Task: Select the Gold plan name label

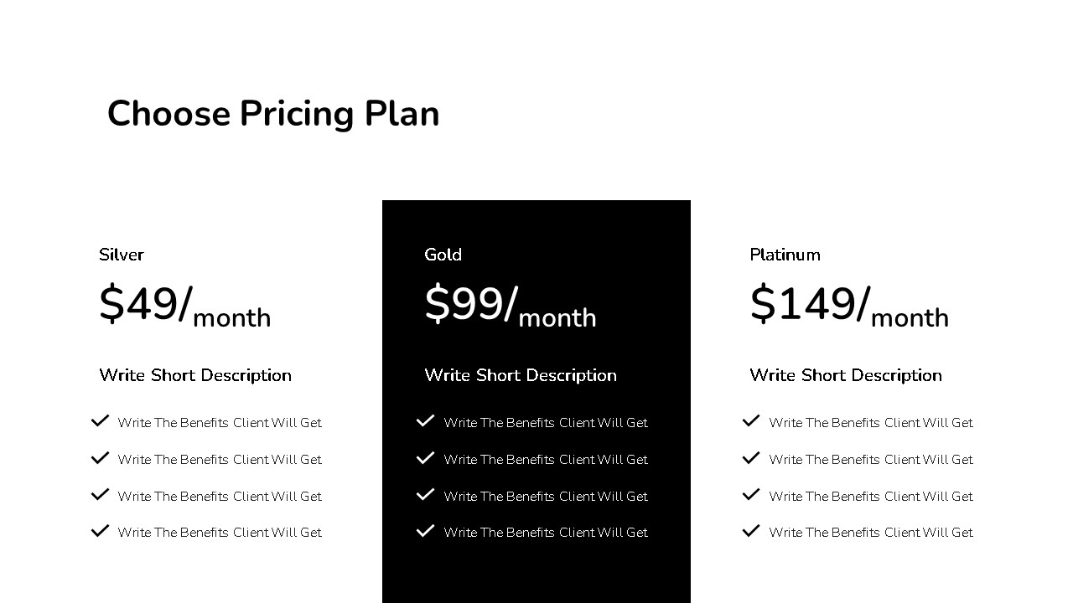Action: coord(443,255)
